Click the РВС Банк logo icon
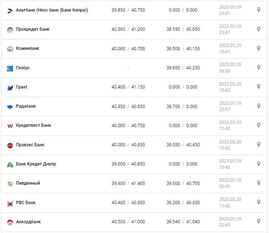 click(x=10, y=203)
